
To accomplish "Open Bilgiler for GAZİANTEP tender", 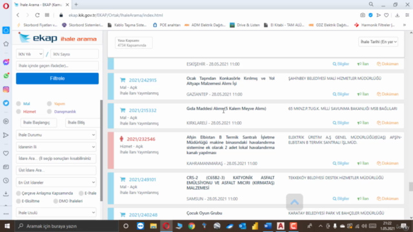I will pos(341,94).
